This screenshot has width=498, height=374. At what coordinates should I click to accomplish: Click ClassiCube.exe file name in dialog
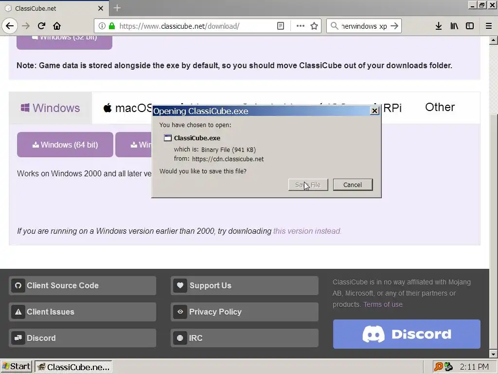[197, 138]
